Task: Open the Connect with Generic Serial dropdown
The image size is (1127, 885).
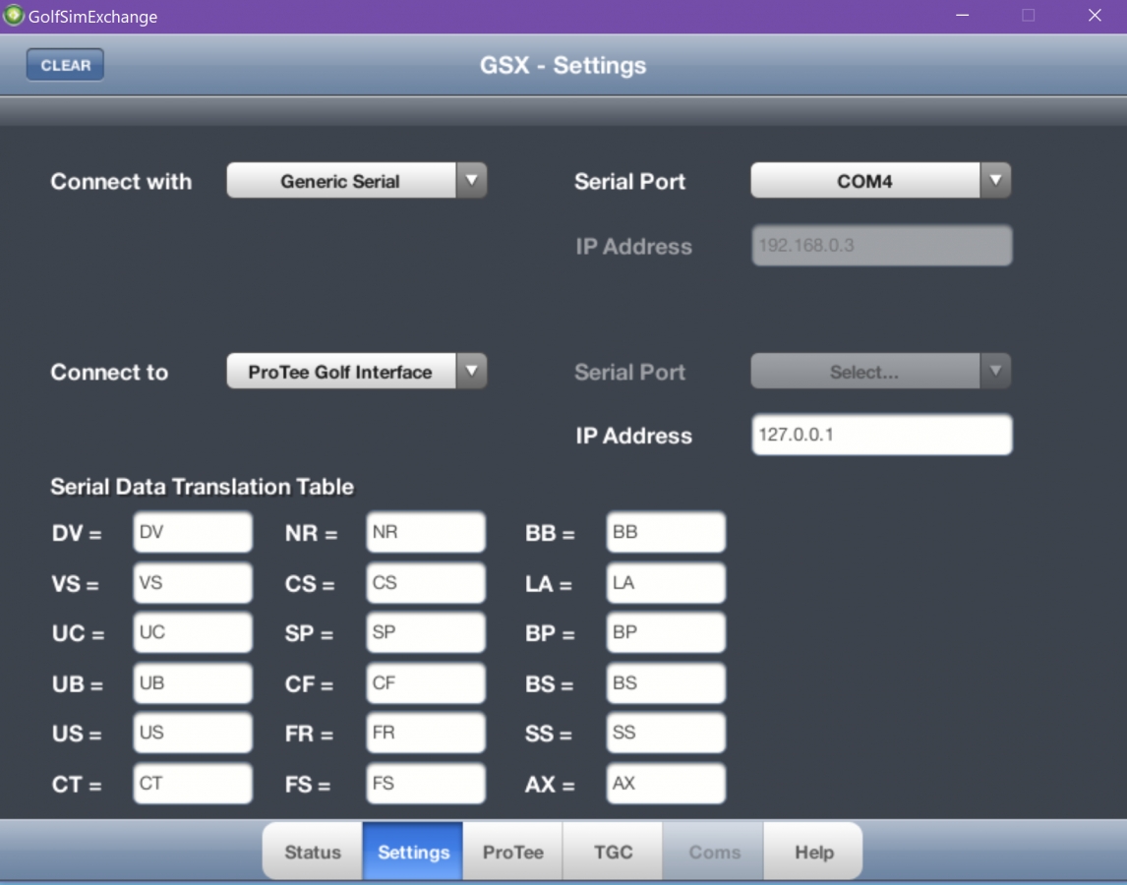Action: pos(356,181)
